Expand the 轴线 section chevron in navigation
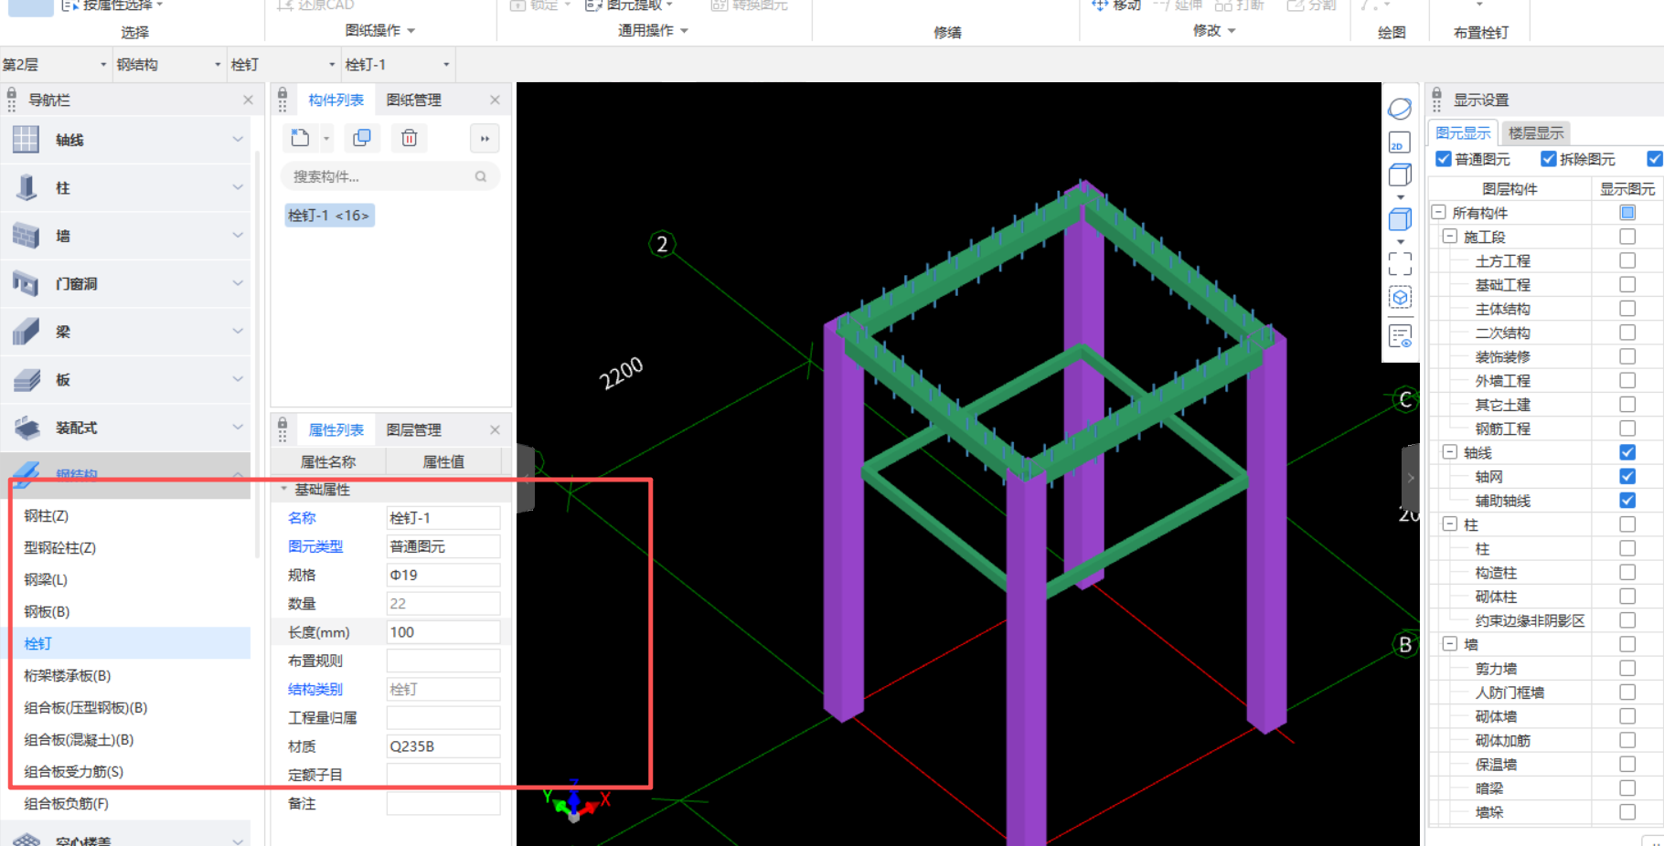This screenshot has height=846, width=1664. coord(238,140)
